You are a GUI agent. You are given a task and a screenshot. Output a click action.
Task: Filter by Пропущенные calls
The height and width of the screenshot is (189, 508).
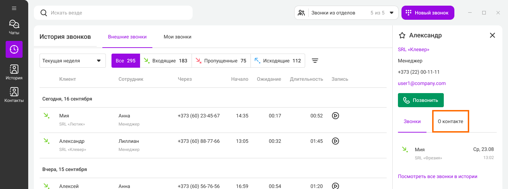[221, 61]
